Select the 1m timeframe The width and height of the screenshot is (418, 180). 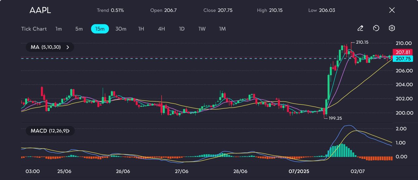(58, 29)
